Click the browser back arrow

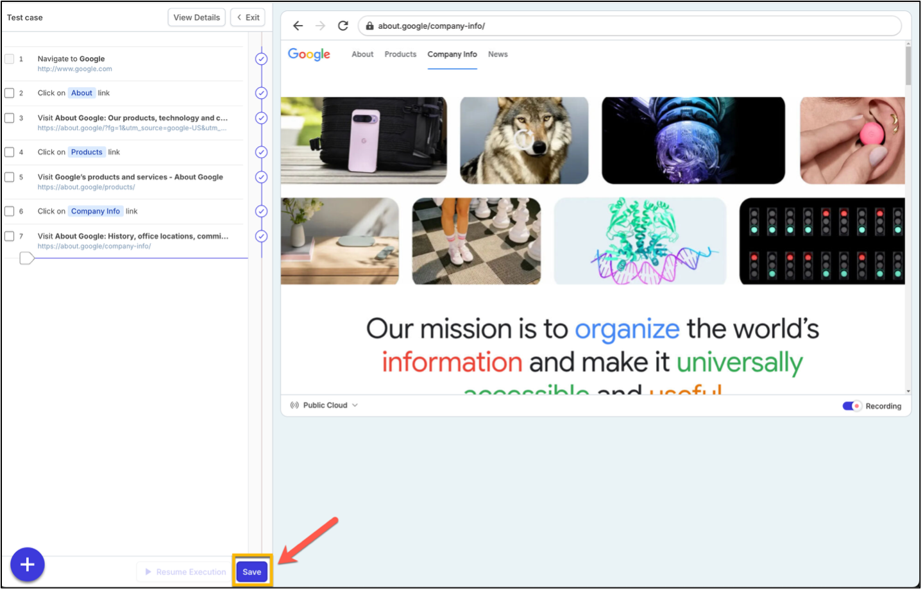pos(298,26)
